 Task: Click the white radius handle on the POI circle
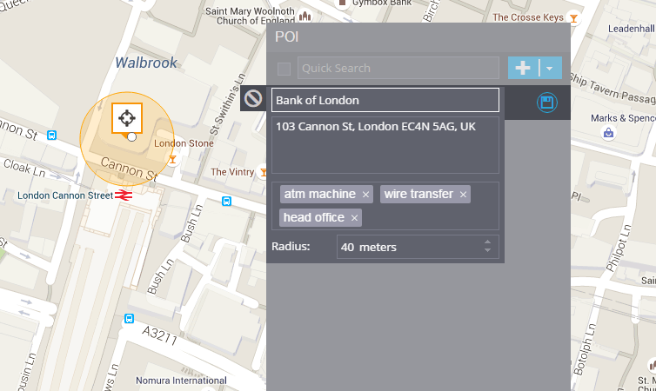131,136
